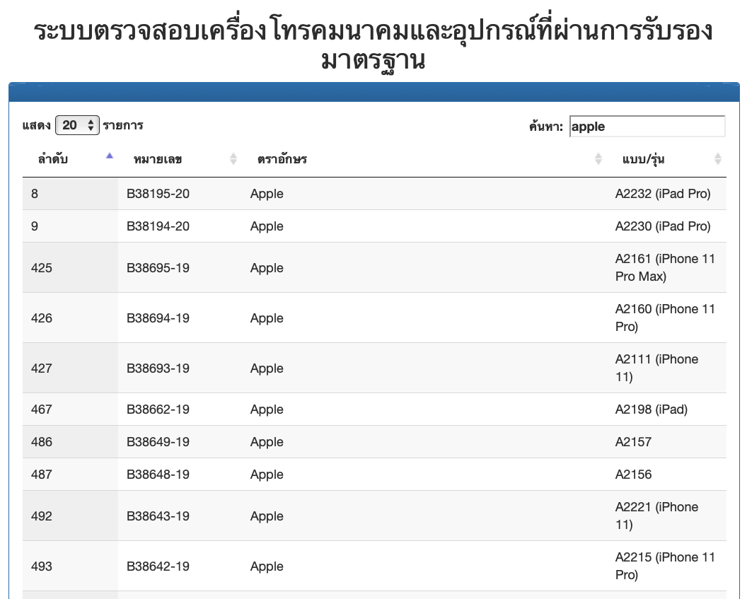The width and height of the screenshot is (747, 599).
Task: Click the A2161 (iPhone 11 Pro Max) cell
Action: (x=665, y=267)
